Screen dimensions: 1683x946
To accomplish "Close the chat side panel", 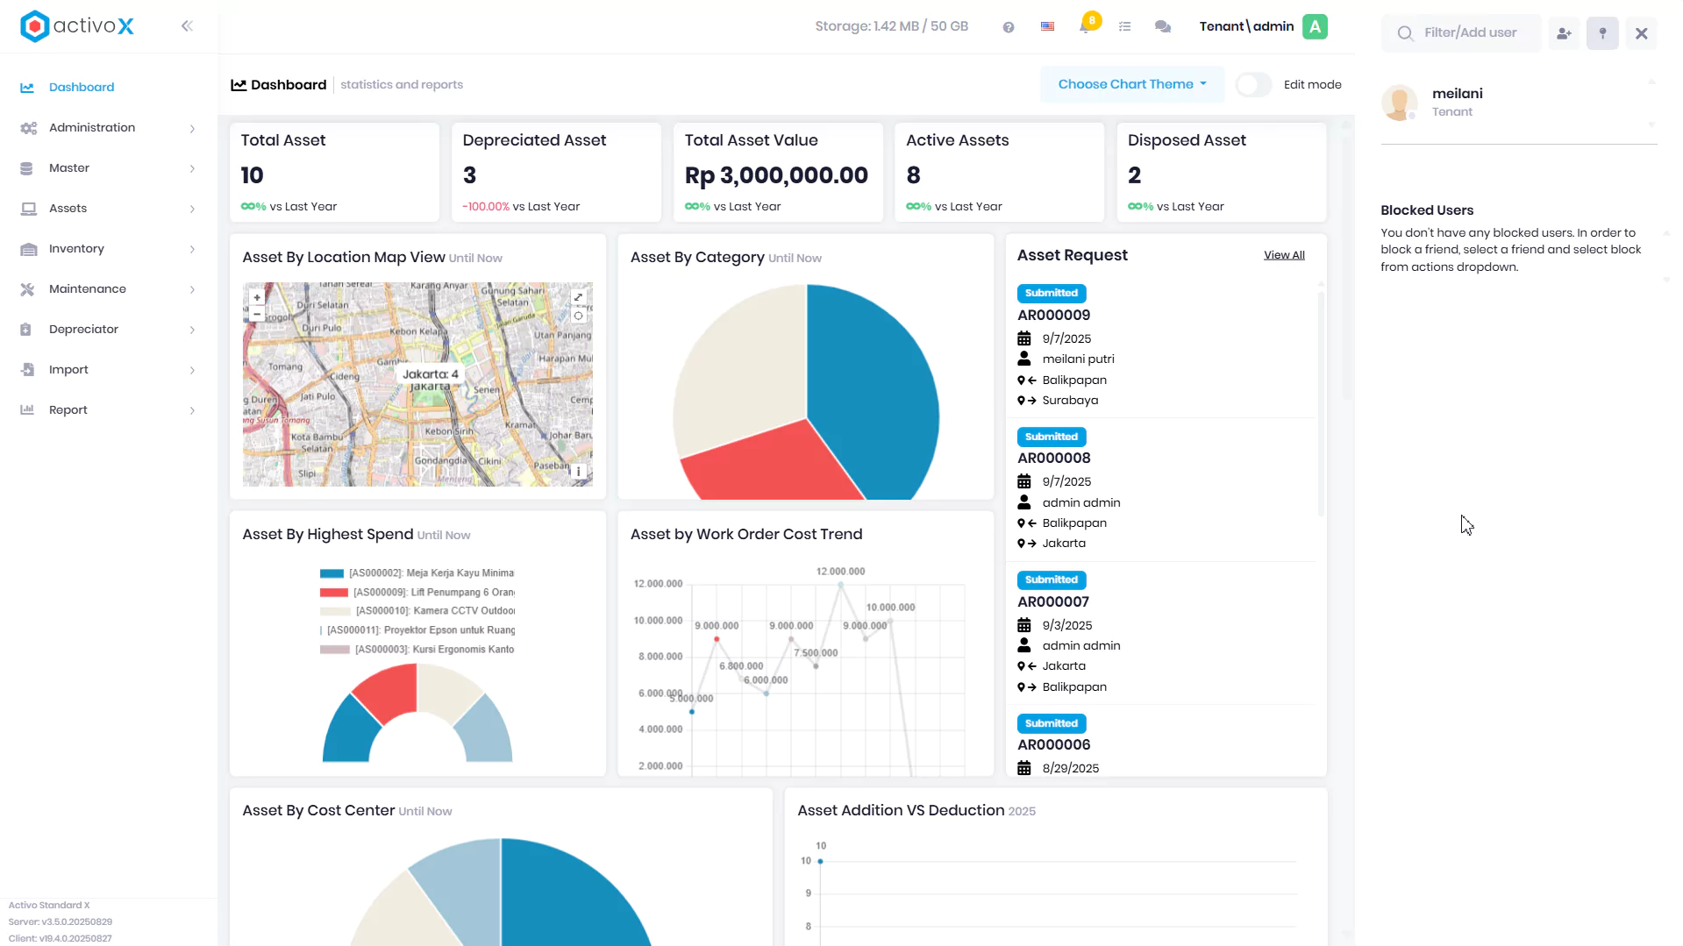I will pos(1642,33).
